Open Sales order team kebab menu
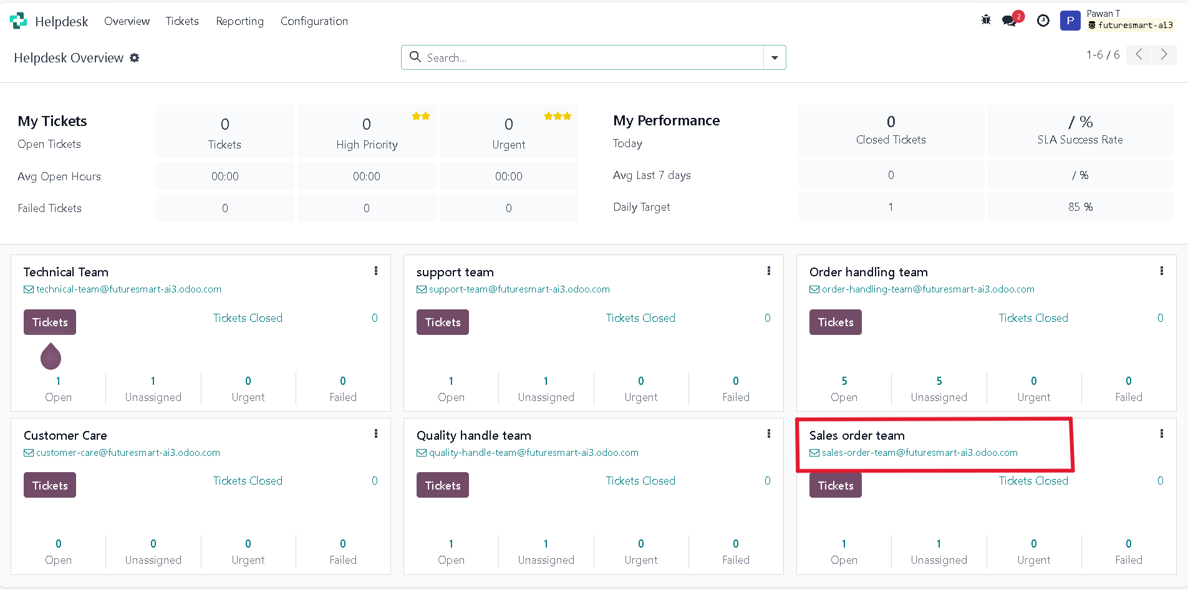The width and height of the screenshot is (1188, 590). point(1162,433)
